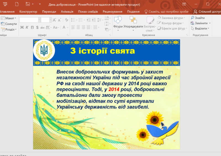
Task: Switch to the Конструктор tab
Action: [x=28, y=12]
